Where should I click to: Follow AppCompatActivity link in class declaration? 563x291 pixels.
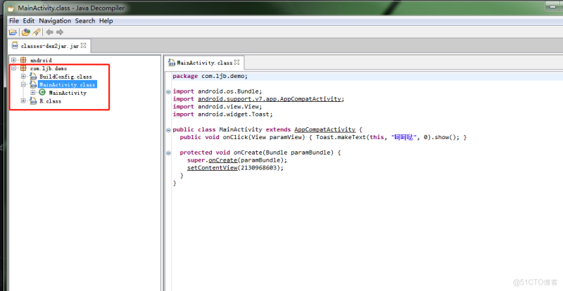pos(325,129)
